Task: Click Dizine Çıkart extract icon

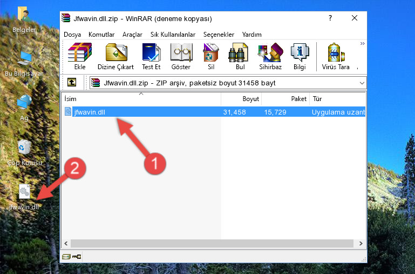Action: [x=116, y=56]
